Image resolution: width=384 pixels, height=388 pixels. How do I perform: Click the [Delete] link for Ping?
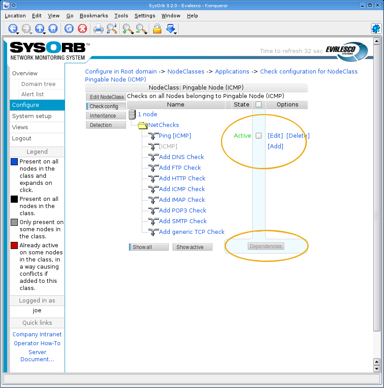tap(298, 135)
